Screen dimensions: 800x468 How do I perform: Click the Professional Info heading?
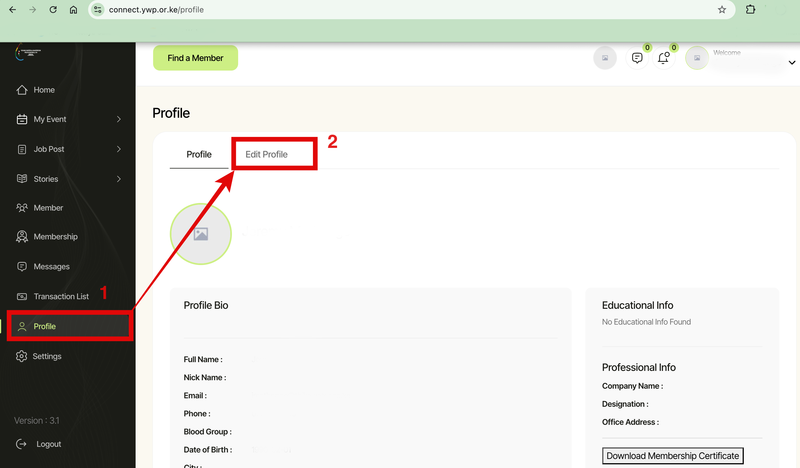point(639,367)
